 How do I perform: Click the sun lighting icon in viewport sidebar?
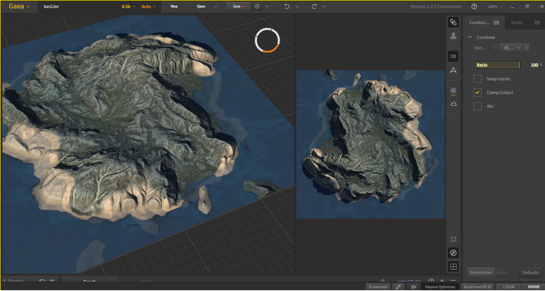pyautogui.click(x=453, y=90)
